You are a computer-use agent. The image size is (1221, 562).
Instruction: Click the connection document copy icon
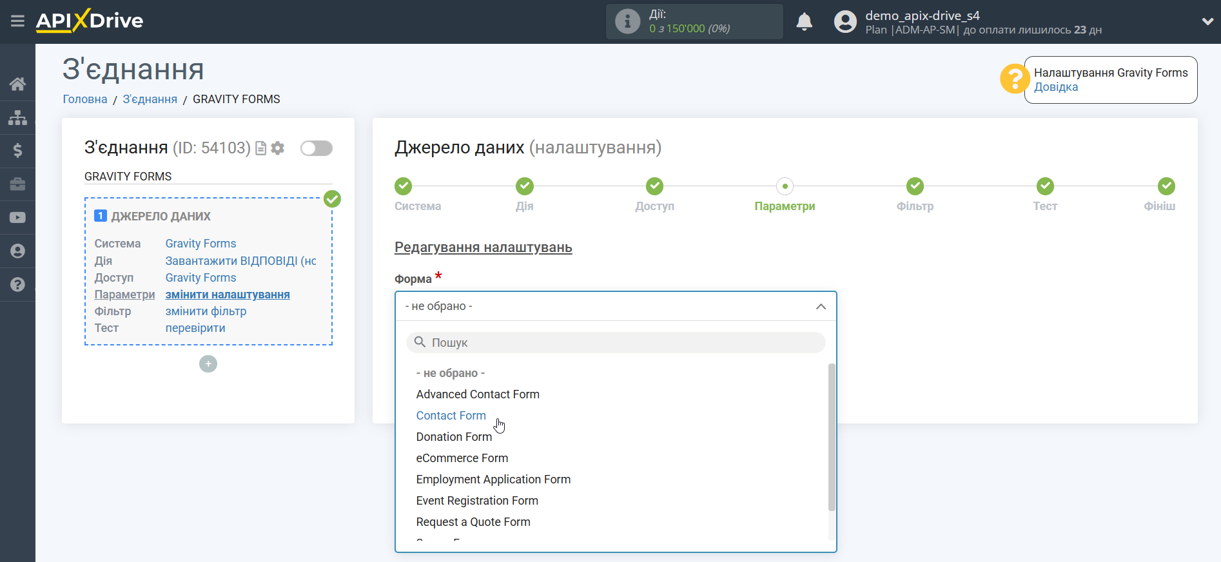pos(261,148)
